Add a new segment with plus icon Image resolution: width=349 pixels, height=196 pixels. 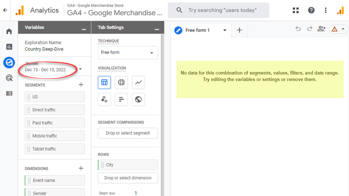(x=81, y=84)
